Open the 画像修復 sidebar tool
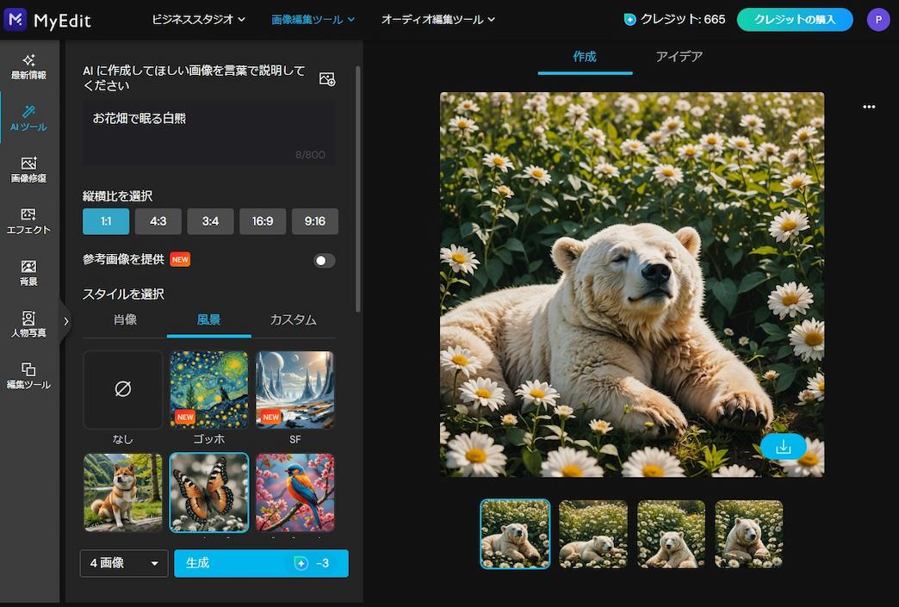 28,170
